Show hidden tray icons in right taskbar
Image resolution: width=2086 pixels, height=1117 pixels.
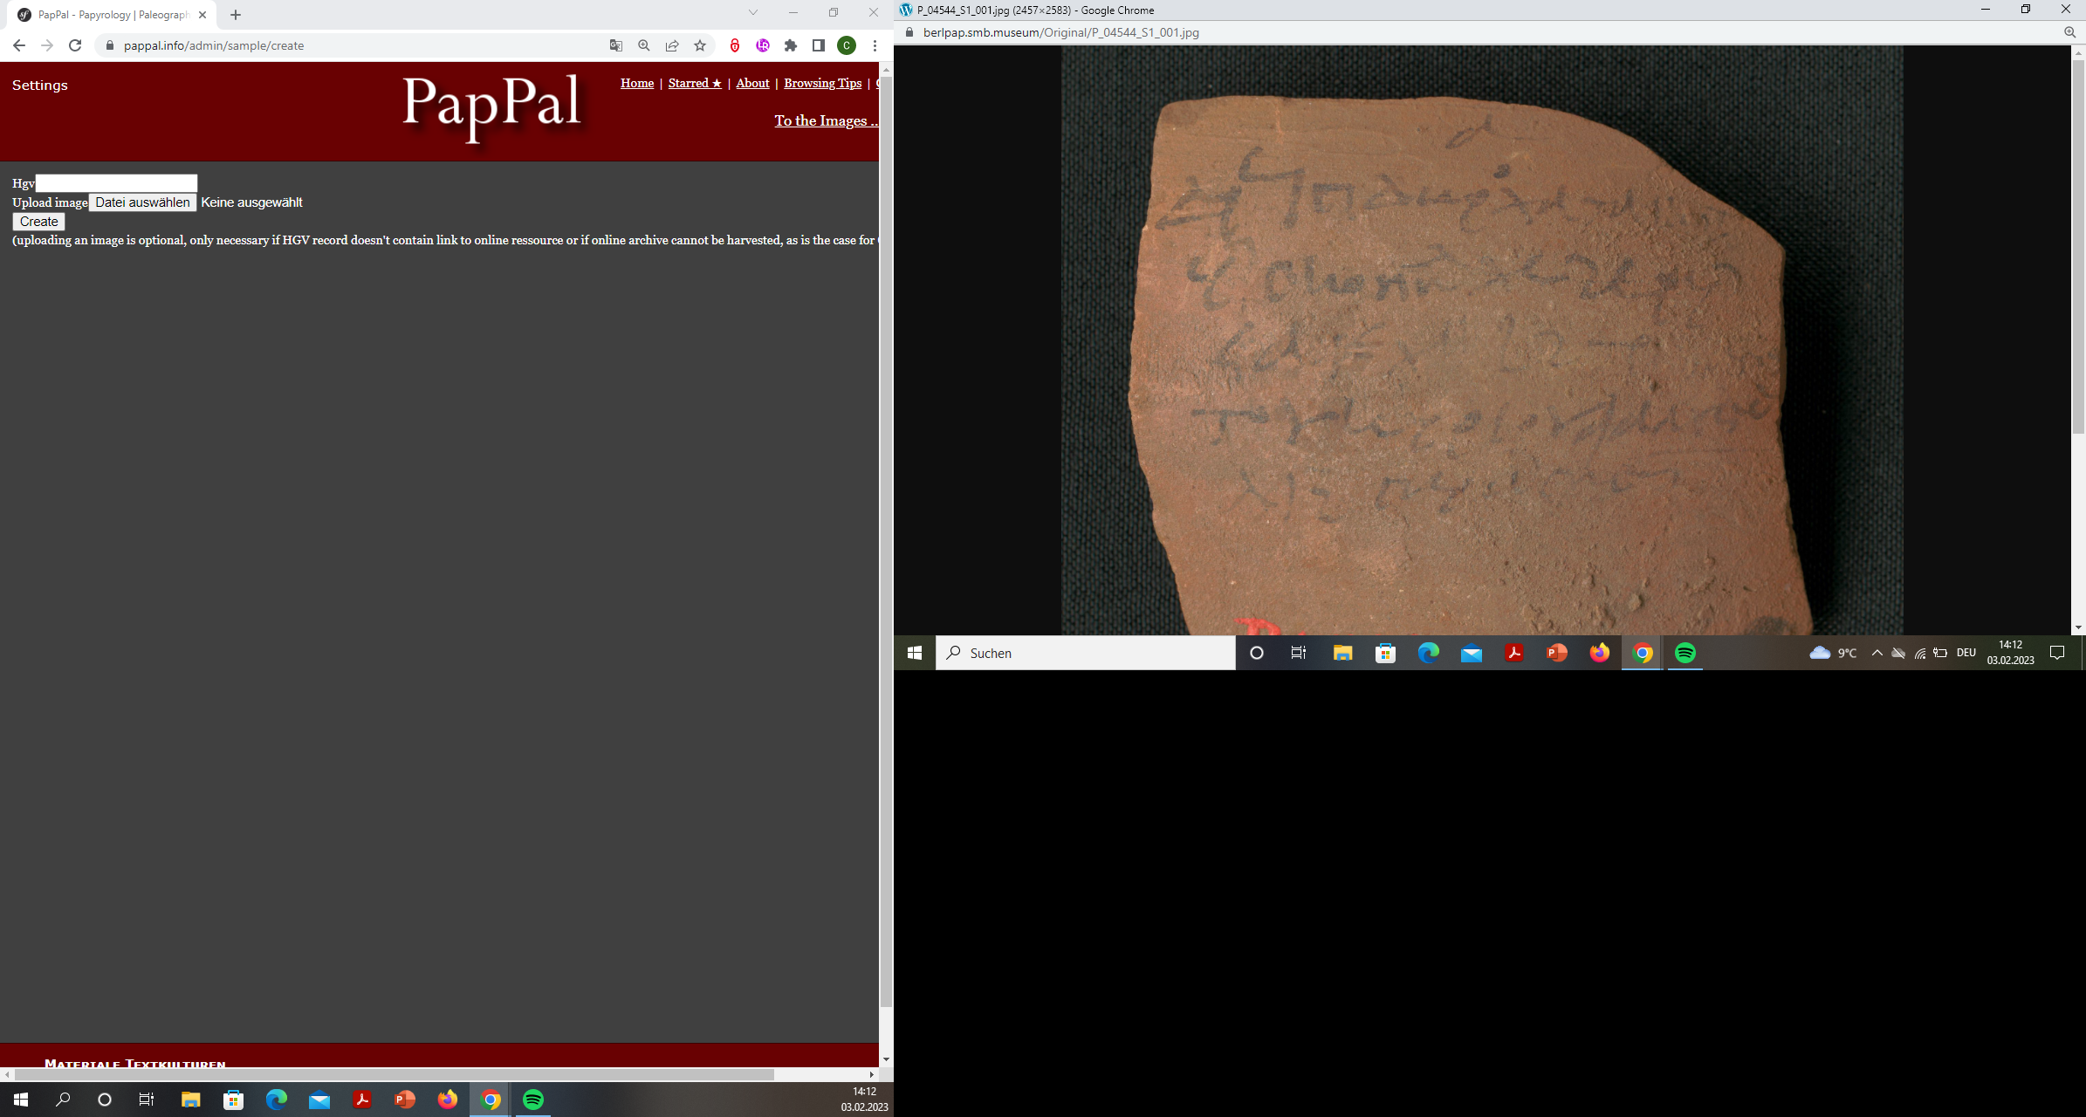pyautogui.click(x=1877, y=653)
